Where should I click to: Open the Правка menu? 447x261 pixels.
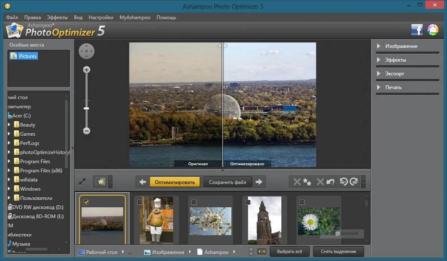pyautogui.click(x=32, y=17)
